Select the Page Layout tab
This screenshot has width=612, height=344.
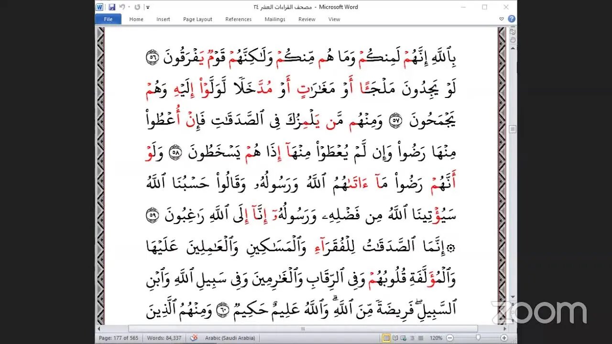click(x=197, y=19)
